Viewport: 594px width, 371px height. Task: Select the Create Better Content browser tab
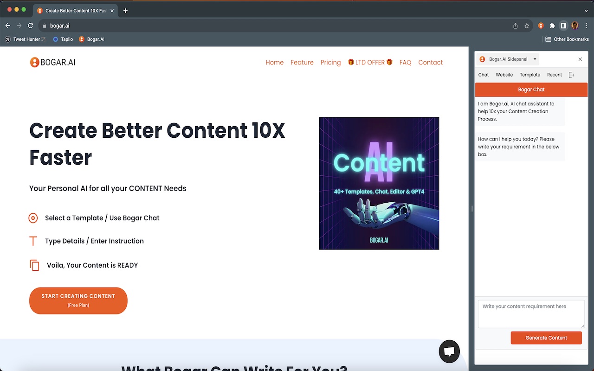(75, 11)
